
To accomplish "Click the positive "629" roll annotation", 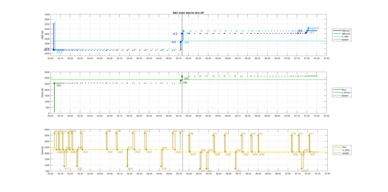I will coord(165,148).
